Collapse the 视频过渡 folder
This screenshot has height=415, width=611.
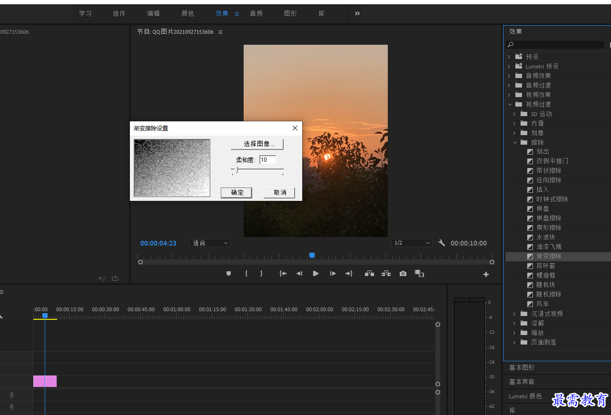[x=509, y=104]
